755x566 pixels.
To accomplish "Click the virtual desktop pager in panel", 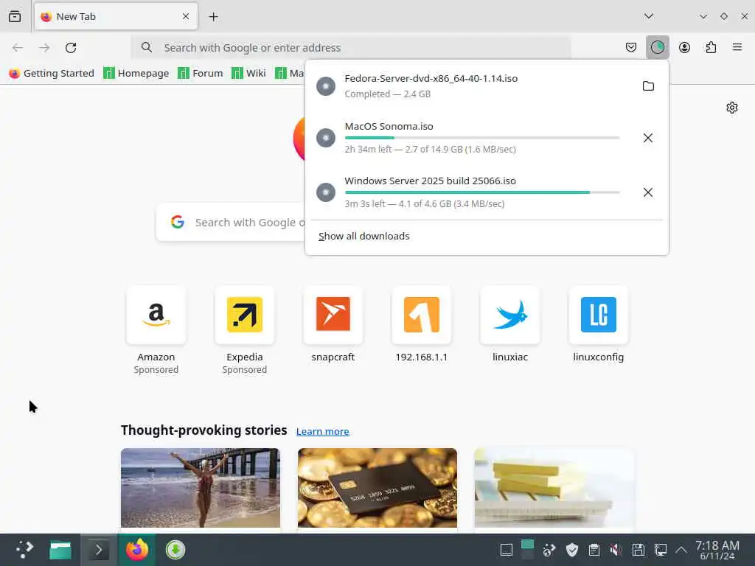I will coord(527,550).
